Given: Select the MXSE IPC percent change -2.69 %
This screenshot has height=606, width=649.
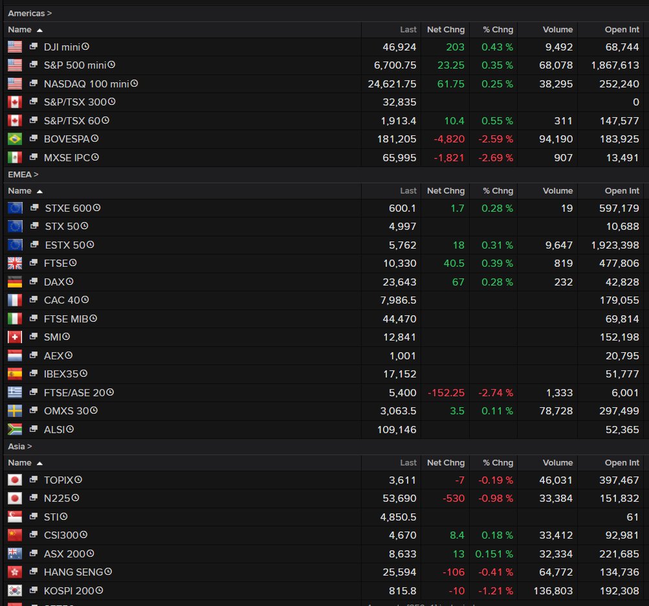Looking at the screenshot, I should (496, 157).
